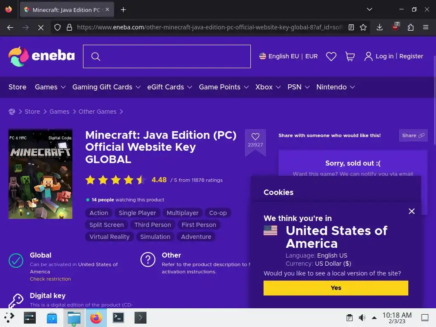Click the search magnifier icon

coord(96,57)
